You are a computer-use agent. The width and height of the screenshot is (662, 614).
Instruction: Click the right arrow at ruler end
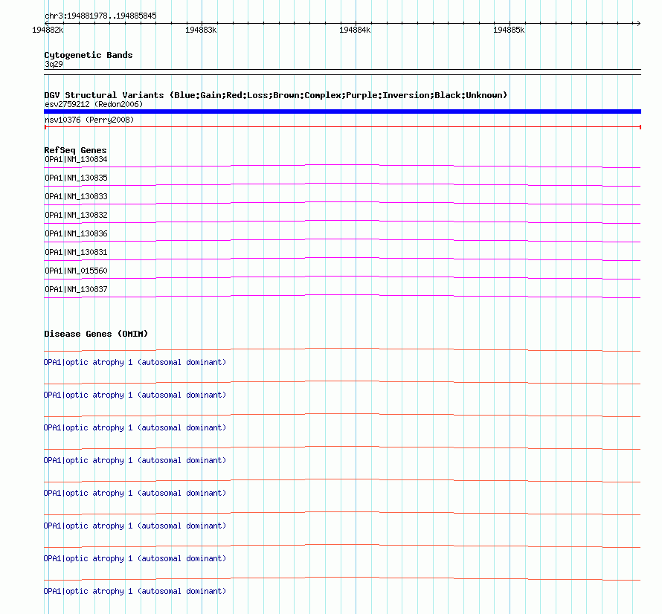638,23
